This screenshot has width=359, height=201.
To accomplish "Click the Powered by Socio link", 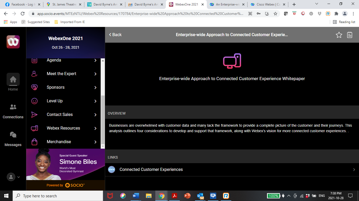I will point(65,185).
